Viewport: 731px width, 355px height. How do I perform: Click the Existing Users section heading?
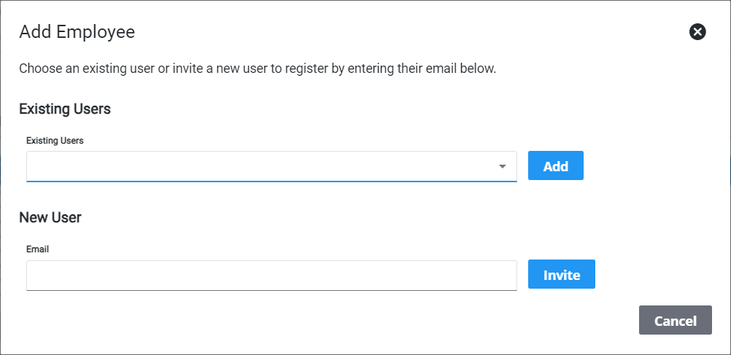click(x=65, y=109)
